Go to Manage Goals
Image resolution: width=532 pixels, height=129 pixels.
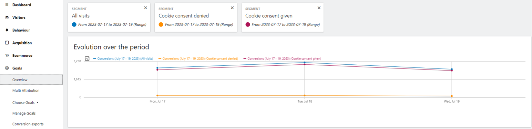click(24, 113)
